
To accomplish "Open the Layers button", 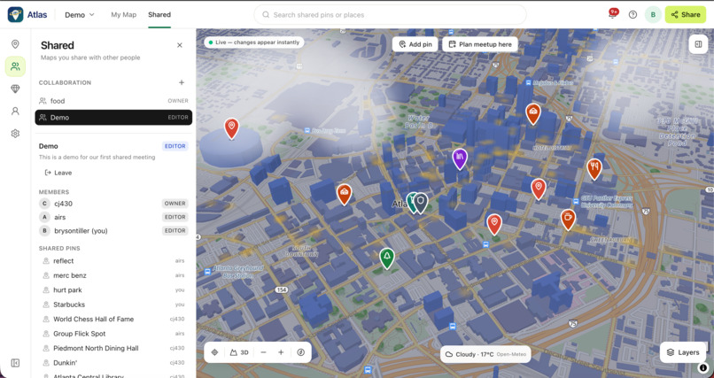I will coord(683,352).
